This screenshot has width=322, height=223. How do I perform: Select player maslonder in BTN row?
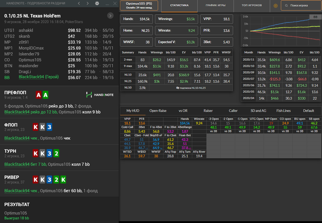[x=29, y=66]
